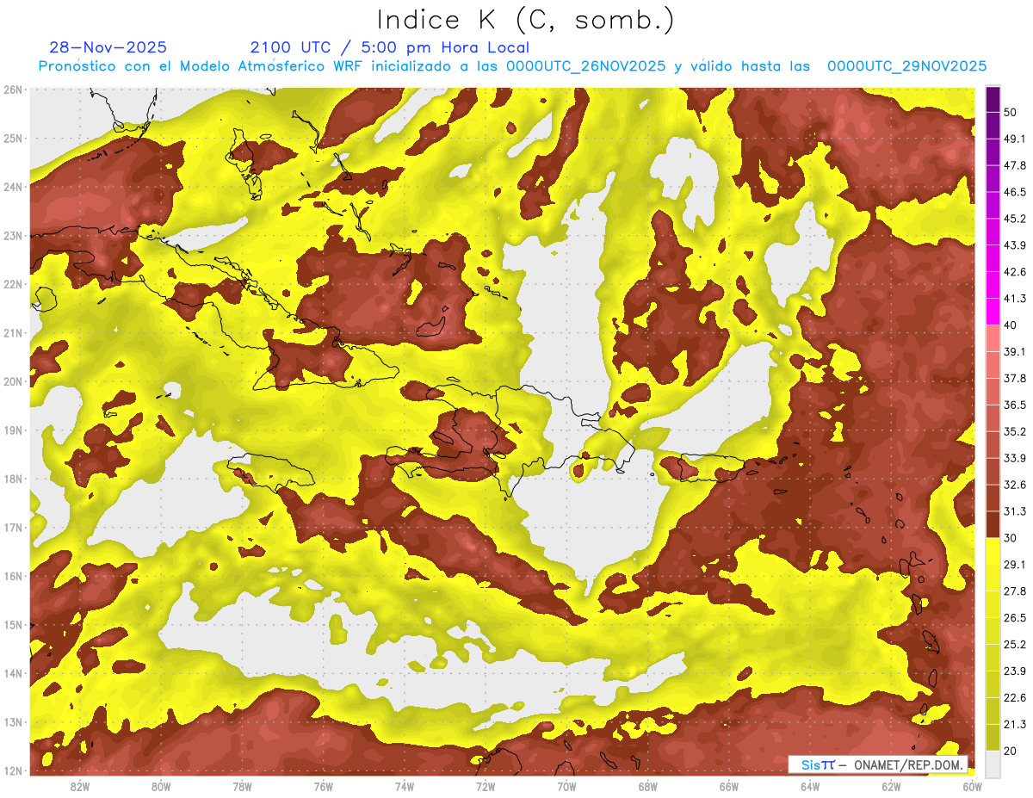Click the dark purple swatch above 50
1033x798 pixels.
click(x=993, y=99)
